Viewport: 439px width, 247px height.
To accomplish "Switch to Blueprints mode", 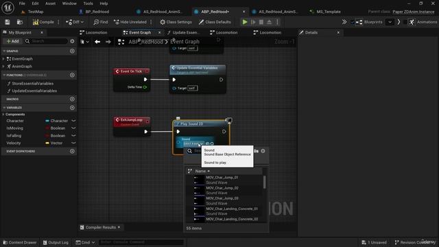I will pos(369,22).
